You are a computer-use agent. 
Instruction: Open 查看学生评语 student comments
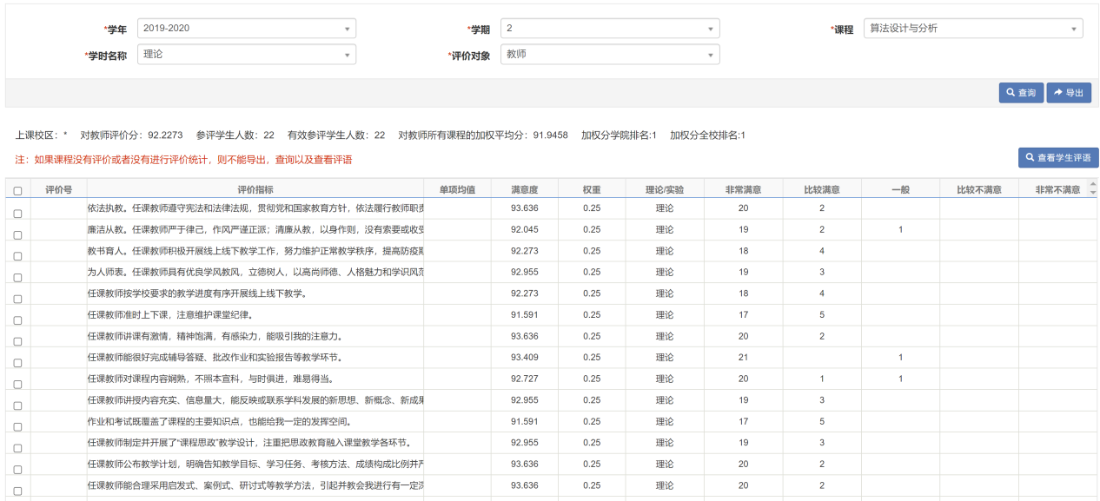coord(1058,158)
